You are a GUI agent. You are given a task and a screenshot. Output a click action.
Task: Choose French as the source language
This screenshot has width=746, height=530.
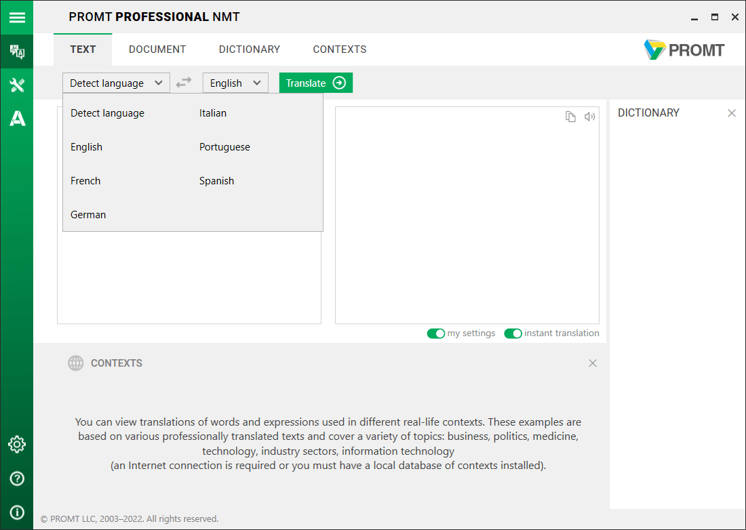[85, 181]
